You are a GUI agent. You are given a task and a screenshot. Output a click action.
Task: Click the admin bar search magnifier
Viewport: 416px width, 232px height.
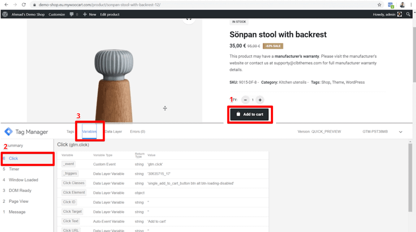(x=408, y=14)
